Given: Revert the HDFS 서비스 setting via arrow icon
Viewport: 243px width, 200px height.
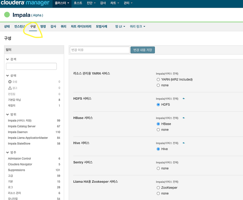Looking at the screenshot, I should click(184, 99).
